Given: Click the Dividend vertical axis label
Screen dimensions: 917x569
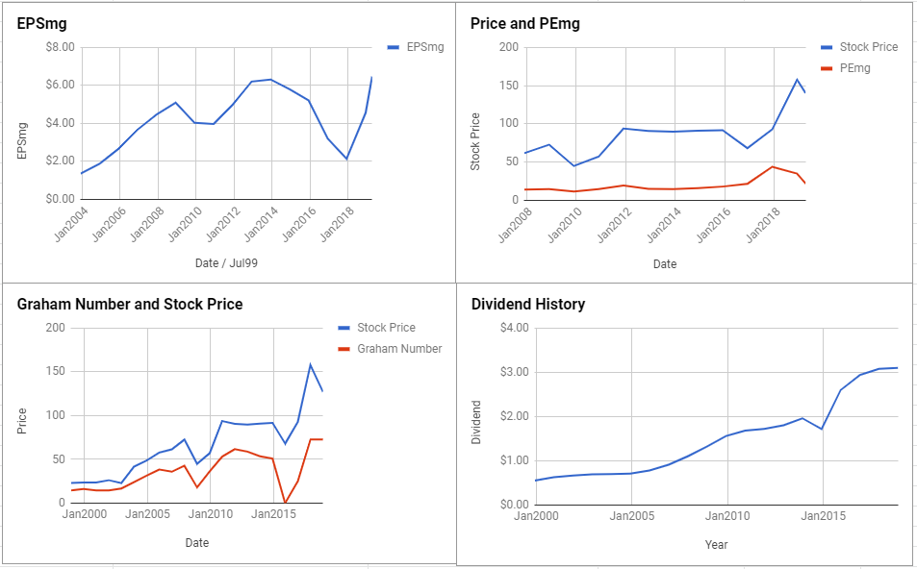Looking at the screenshot, I should tap(476, 422).
